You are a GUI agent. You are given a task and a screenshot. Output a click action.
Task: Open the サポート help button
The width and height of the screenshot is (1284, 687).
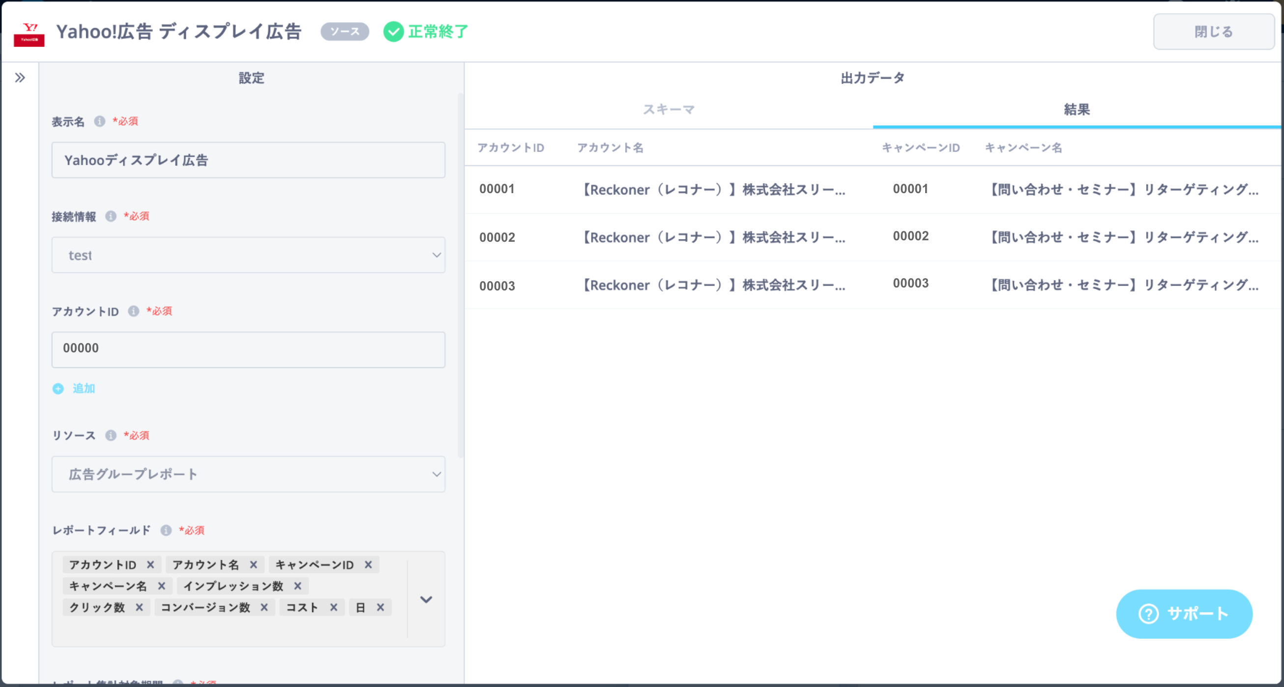tap(1184, 614)
